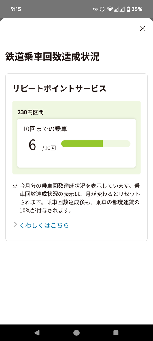
Task: Tap the 230円区間 label
Action: 30,112
